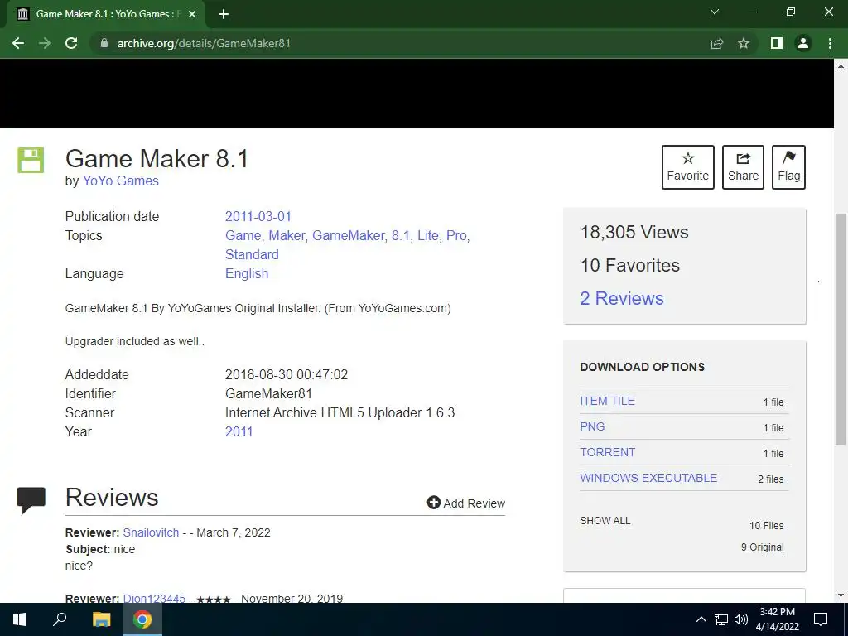Open the Game topic link
This screenshot has width=848, height=636.
tap(244, 236)
